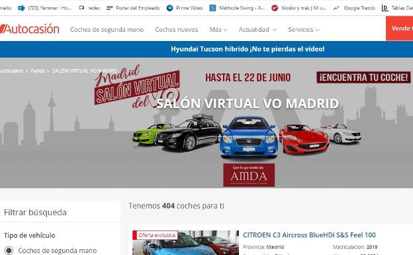Image resolution: width=413 pixels, height=255 pixels.
Task: Click the red Vende button
Action: tap(400, 28)
